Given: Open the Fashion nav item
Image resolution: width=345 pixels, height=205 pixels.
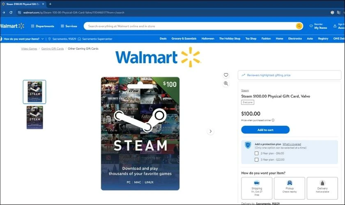Looking at the screenshot, I should [x=266, y=39].
